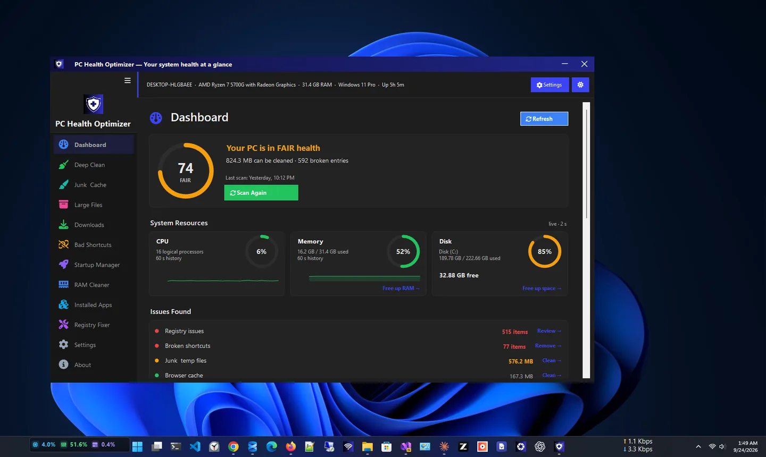Clean the browser cache
The width and height of the screenshot is (766, 457).
click(x=552, y=375)
